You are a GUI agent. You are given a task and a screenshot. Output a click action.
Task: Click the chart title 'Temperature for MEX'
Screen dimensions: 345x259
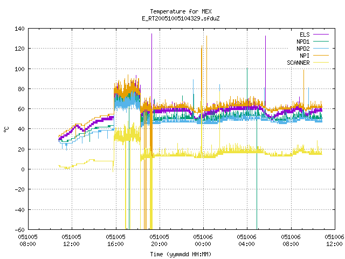(181, 11)
